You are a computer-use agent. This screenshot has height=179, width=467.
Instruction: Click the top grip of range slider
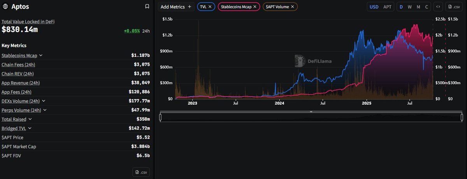coord(311,112)
